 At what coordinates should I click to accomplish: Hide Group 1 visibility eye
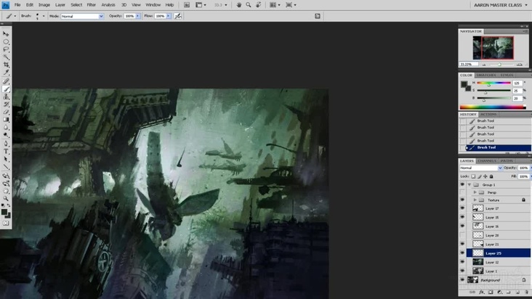coord(462,184)
